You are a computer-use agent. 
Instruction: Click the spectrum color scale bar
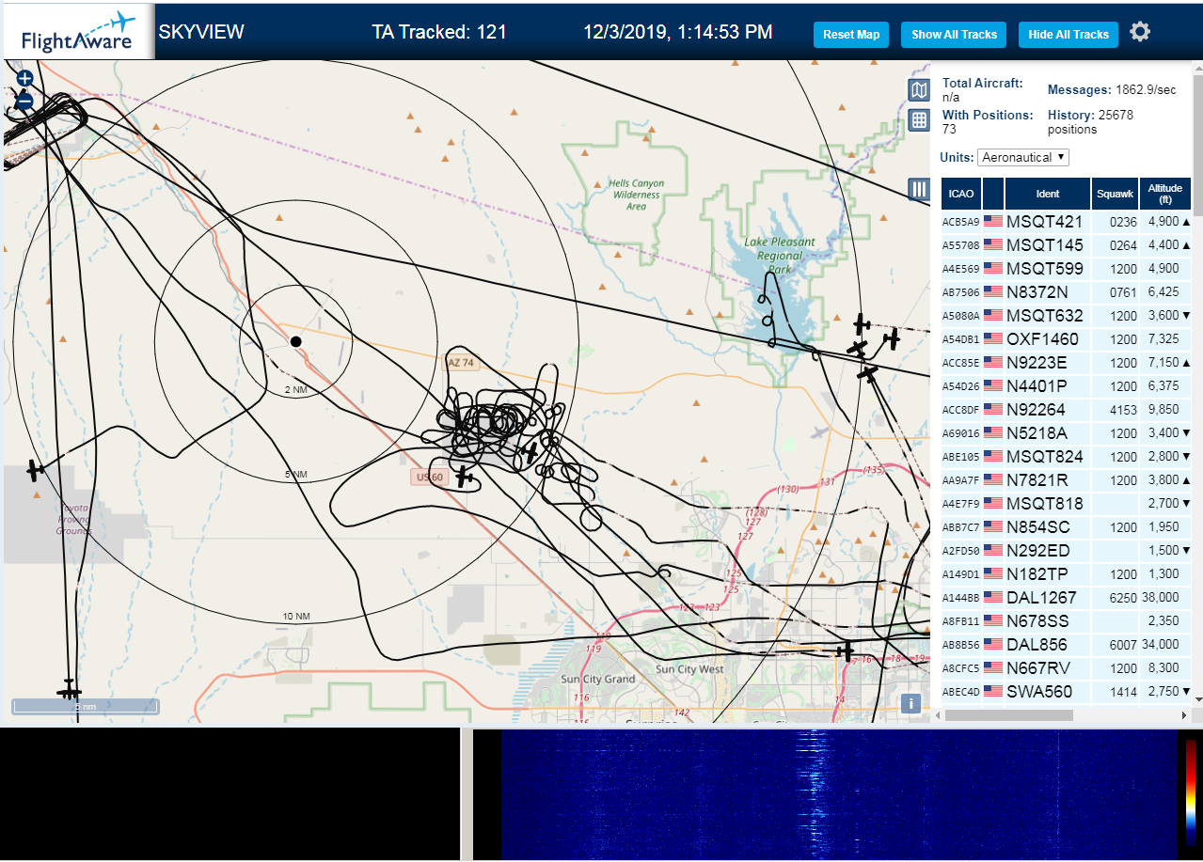click(1190, 791)
